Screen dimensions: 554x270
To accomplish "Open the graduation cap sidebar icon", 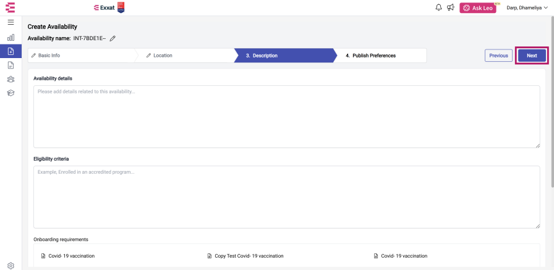I will (11, 93).
